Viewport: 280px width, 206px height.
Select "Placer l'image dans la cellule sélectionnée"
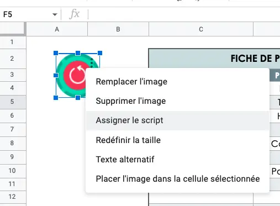pyautogui.click(x=177, y=179)
